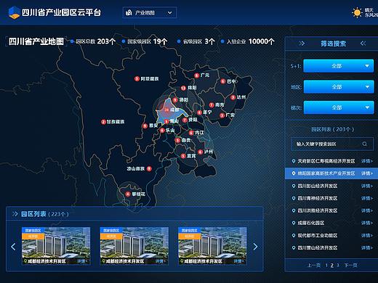Select the 四川营山经济开发区 row
Viewport: 378px width, 283px height.
click(x=332, y=247)
